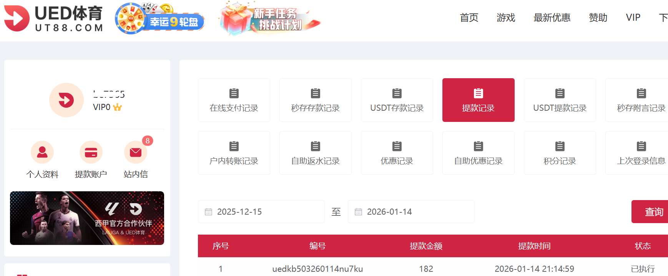Click the 提款账户 text link
Viewport: 668px width, 276px height.
pos(91,174)
